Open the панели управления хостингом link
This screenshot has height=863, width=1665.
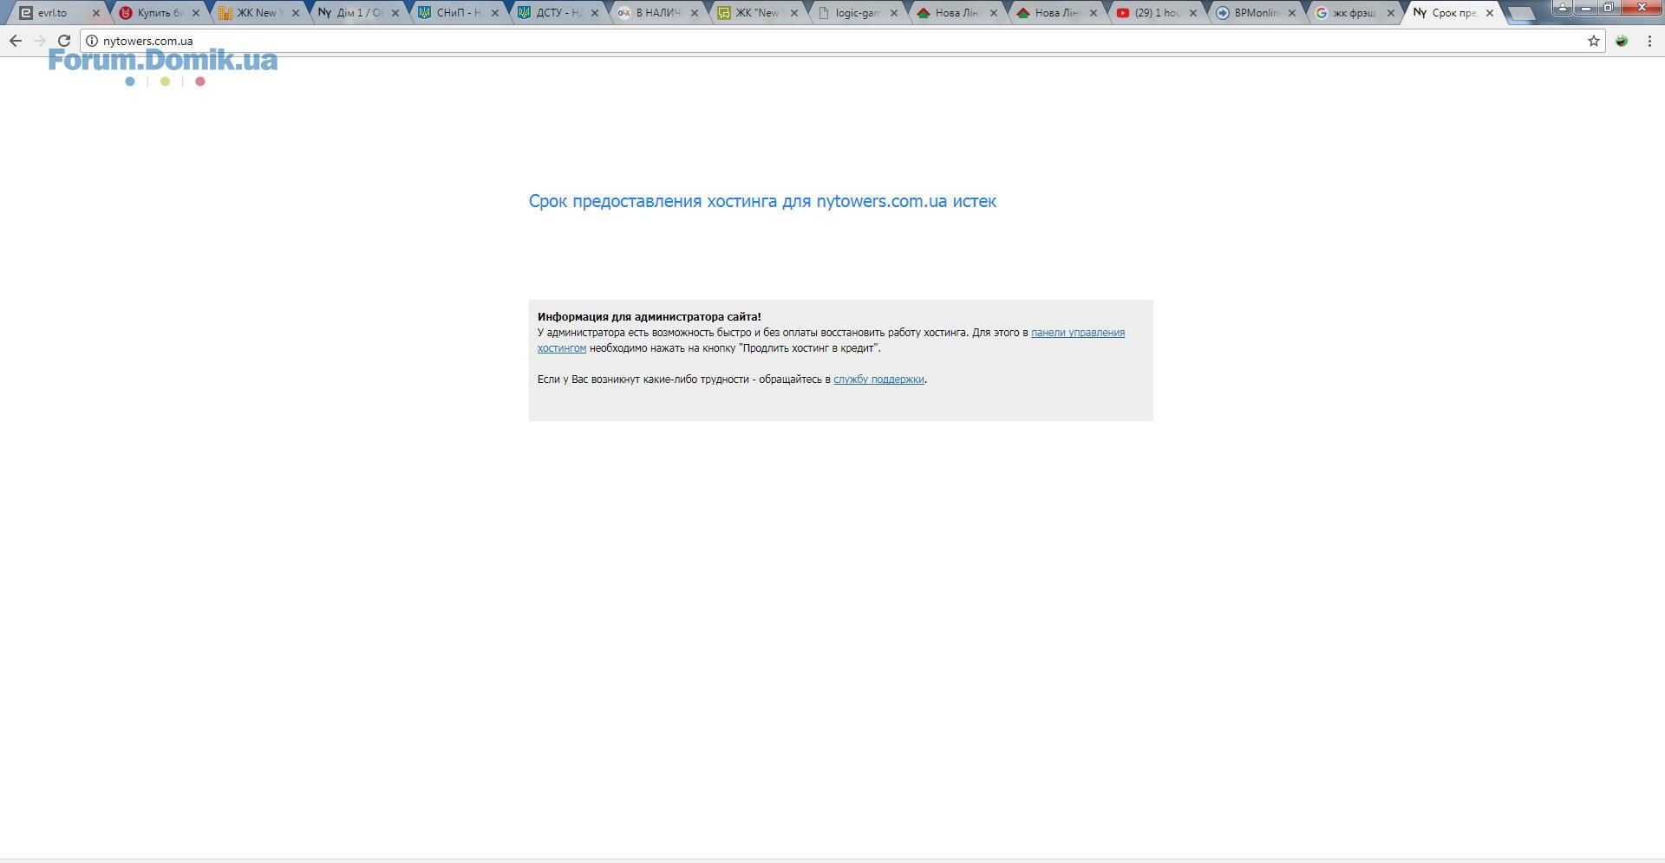[x=1078, y=333]
